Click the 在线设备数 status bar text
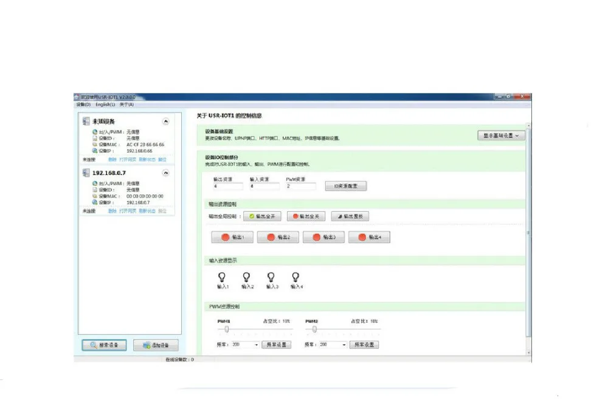 179,360
